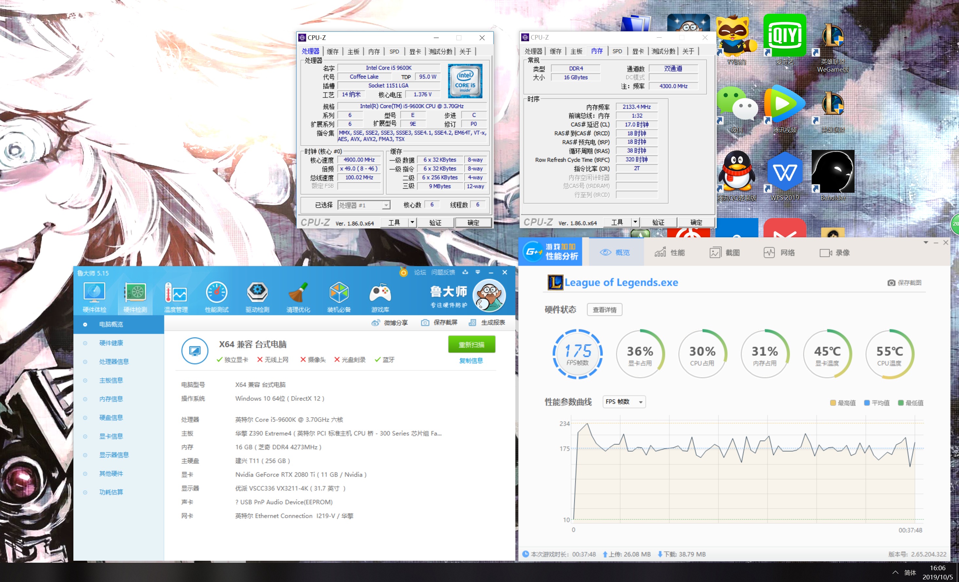This screenshot has height=582, width=959.
Task: Toggle 最高值 legend in FPS chart
Action: coord(843,403)
